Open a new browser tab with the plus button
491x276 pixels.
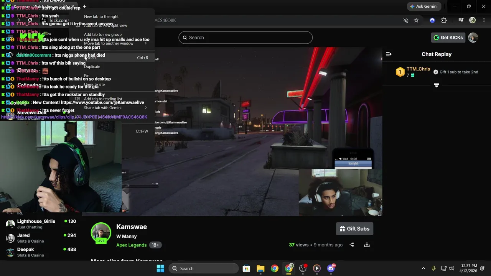point(84,7)
